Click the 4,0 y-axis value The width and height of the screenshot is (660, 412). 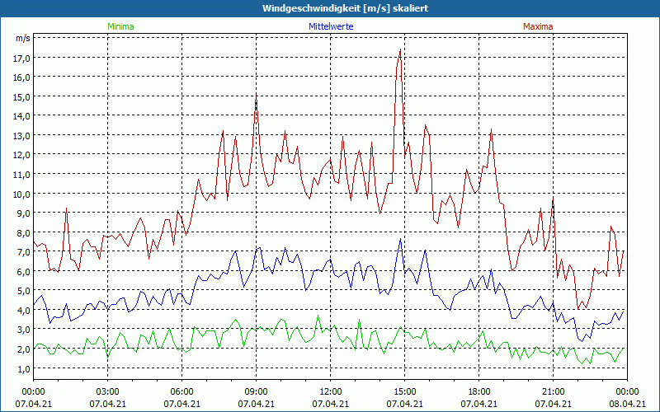pyautogui.click(x=24, y=311)
